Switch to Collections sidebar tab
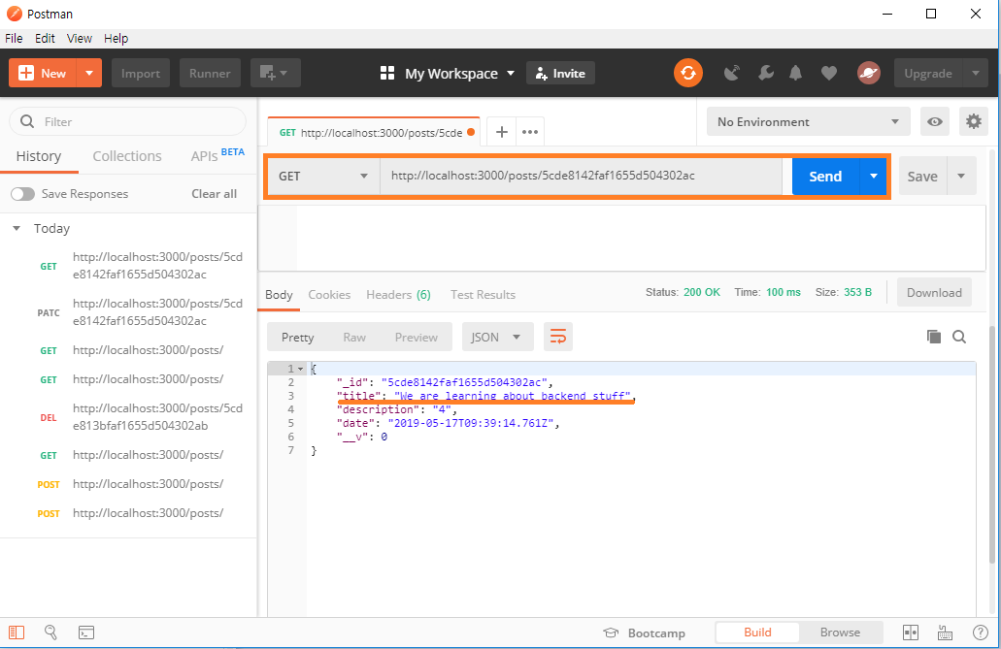1001x649 pixels. [x=127, y=156]
